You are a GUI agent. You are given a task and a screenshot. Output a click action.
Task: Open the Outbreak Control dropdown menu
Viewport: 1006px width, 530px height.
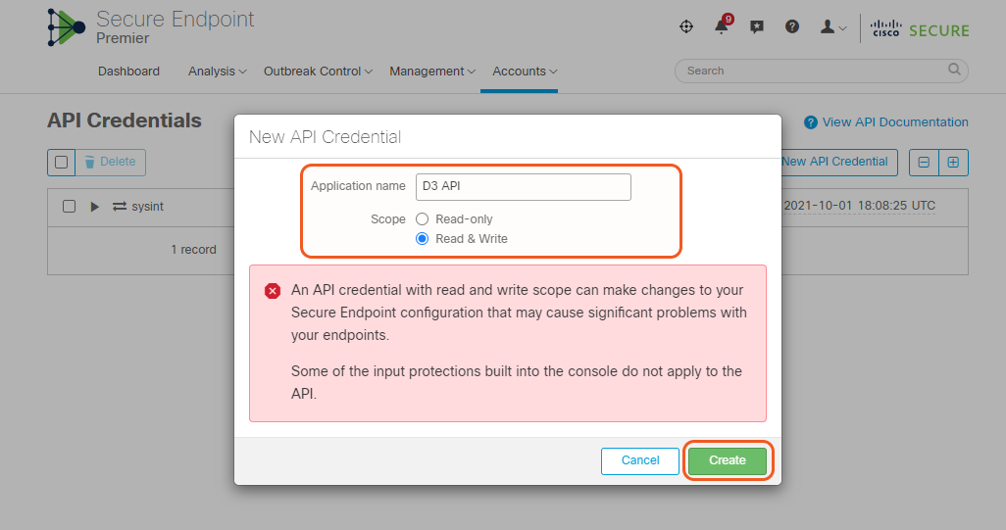pos(318,72)
